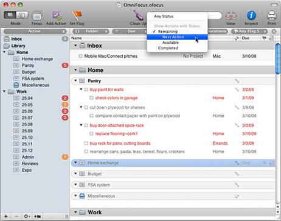281x221 pixels.
Task: Check off compare contact paper with paint
Action: coord(91,116)
